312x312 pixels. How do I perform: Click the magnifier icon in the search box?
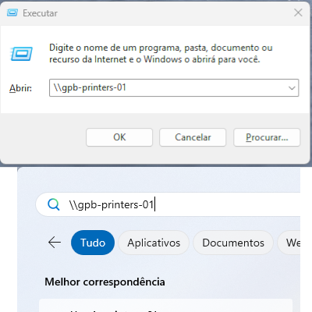[54, 204]
